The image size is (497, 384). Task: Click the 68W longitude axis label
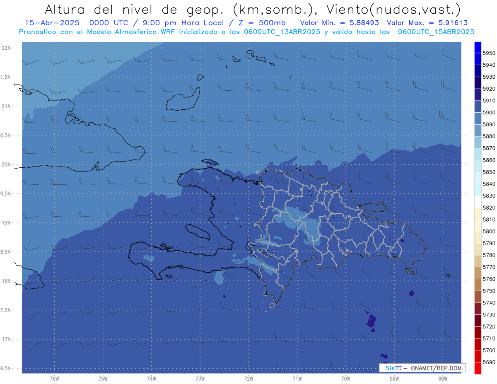click(443, 379)
